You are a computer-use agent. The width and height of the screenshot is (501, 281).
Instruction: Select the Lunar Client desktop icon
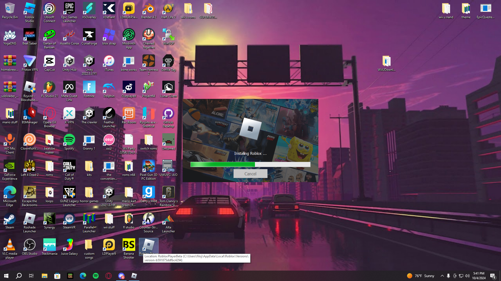pyautogui.click(x=168, y=90)
